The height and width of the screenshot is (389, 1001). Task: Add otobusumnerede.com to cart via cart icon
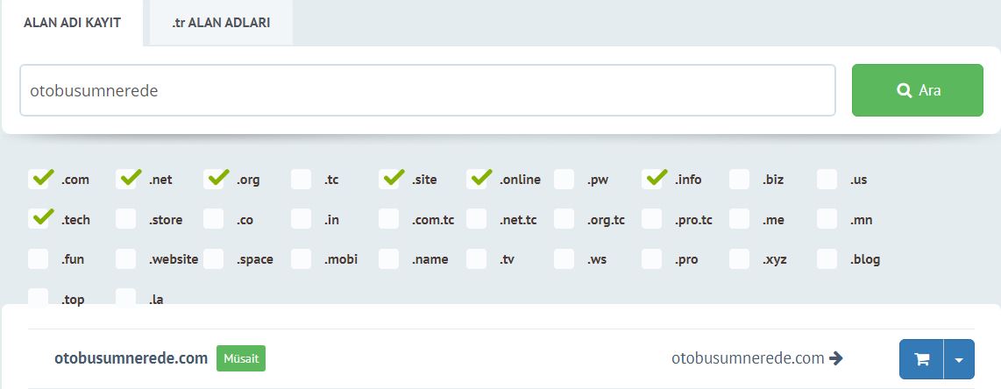pyautogui.click(x=921, y=359)
